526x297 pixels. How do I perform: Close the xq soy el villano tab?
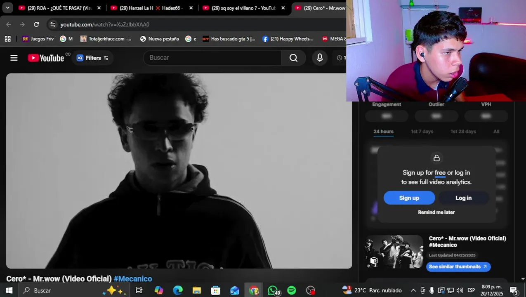[x=283, y=8]
